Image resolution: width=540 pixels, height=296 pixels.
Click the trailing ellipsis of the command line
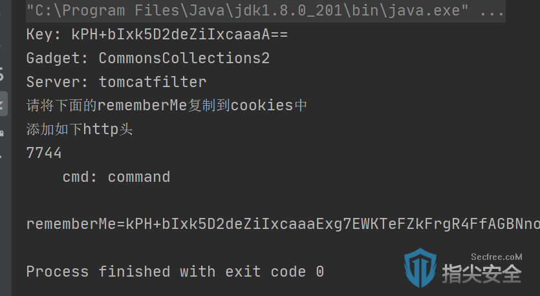(x=491, y=12)
